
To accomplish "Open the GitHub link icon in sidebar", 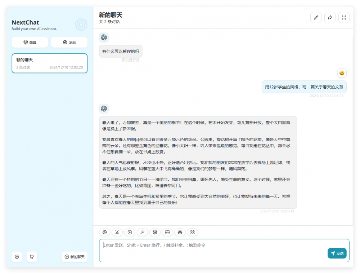I will (x=32, y=257).
